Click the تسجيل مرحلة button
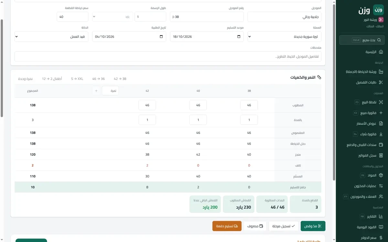 (284, 226)
